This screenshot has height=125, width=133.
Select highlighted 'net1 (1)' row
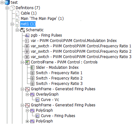[x=28, y=24]
